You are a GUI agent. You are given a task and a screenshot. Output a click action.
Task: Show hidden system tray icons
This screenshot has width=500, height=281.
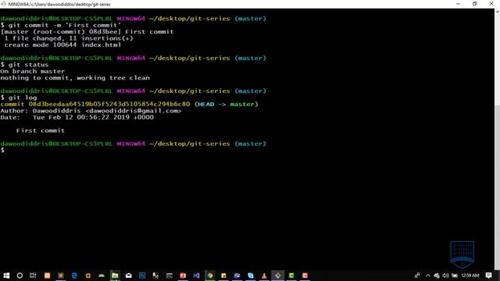428,276
